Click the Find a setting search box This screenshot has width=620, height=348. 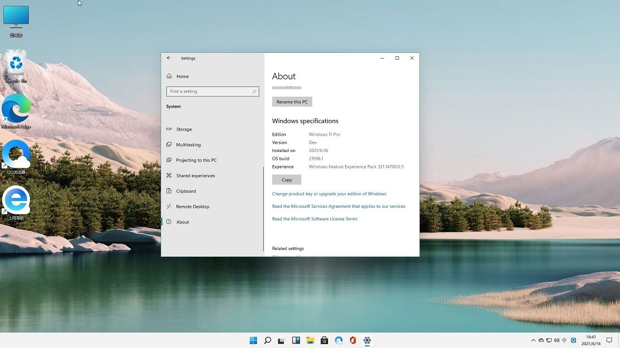pyautogui.click(x=212, y=91)
